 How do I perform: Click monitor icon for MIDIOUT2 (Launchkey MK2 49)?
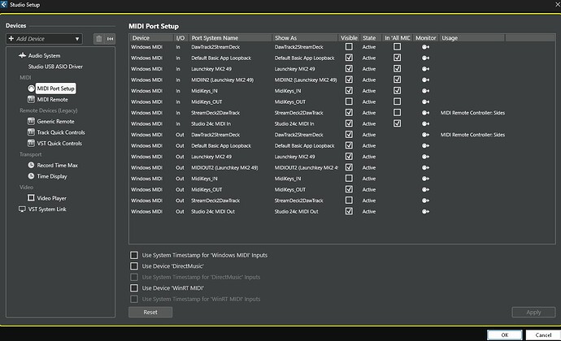[425, 167]
